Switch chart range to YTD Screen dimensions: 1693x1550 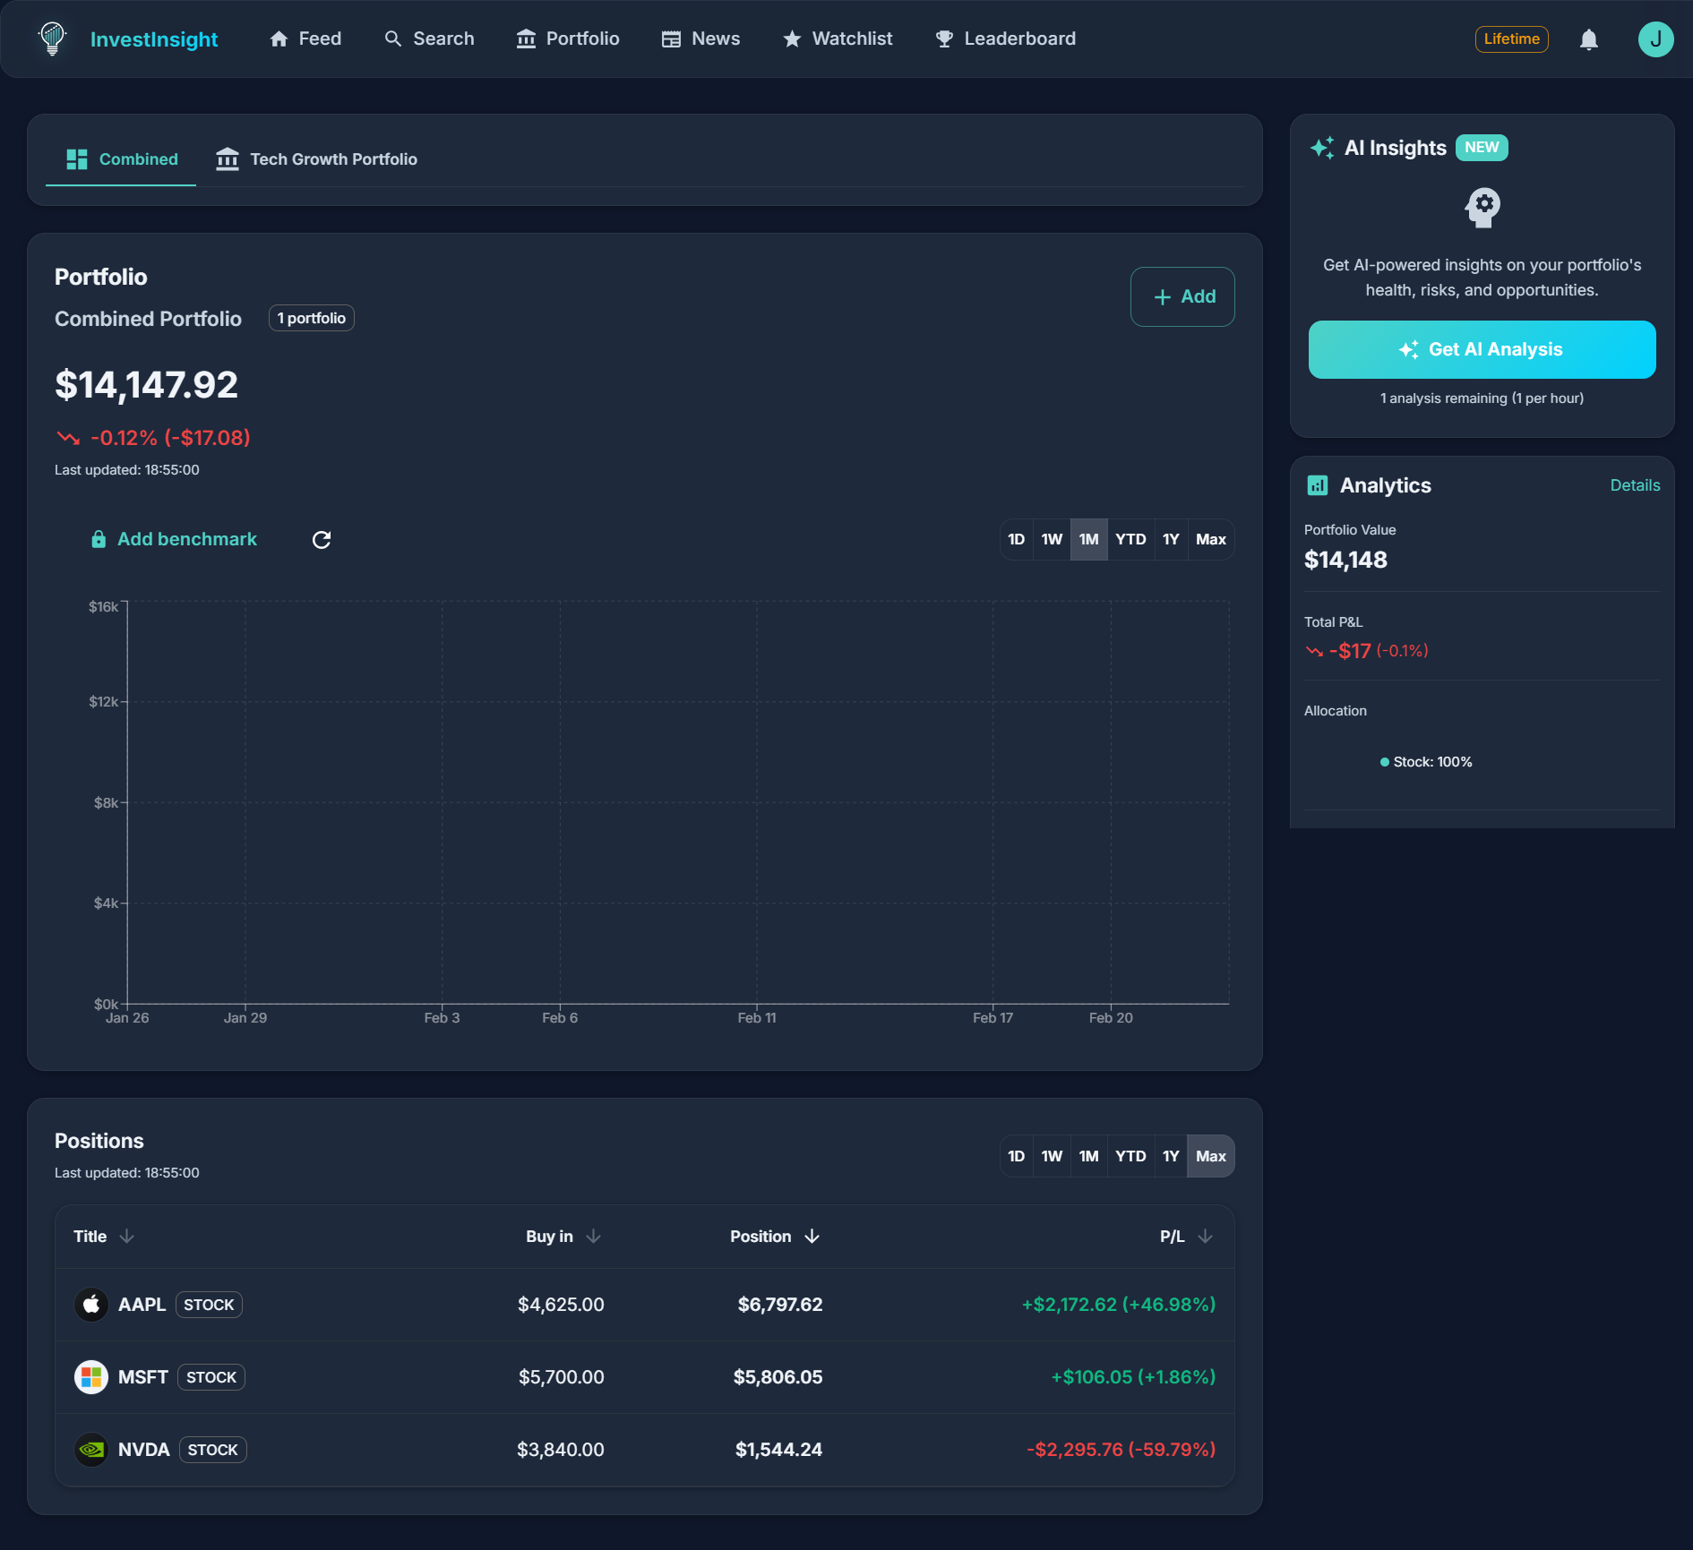1130,540
